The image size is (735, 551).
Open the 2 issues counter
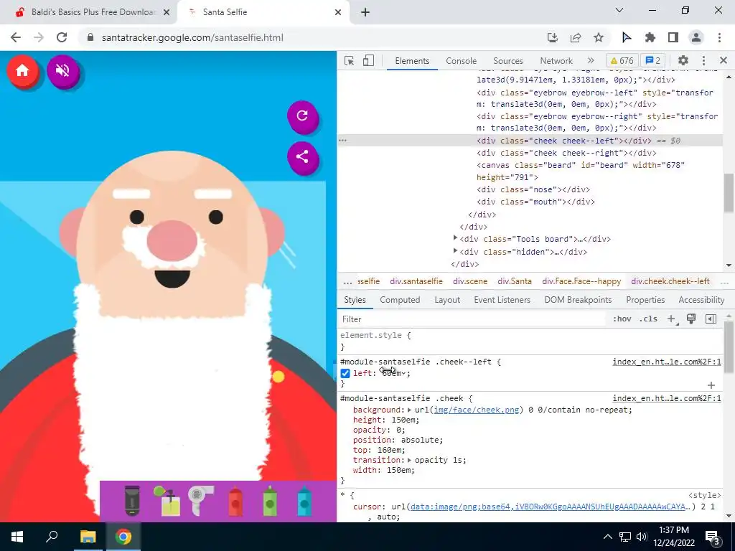click(x=653, y=60)
